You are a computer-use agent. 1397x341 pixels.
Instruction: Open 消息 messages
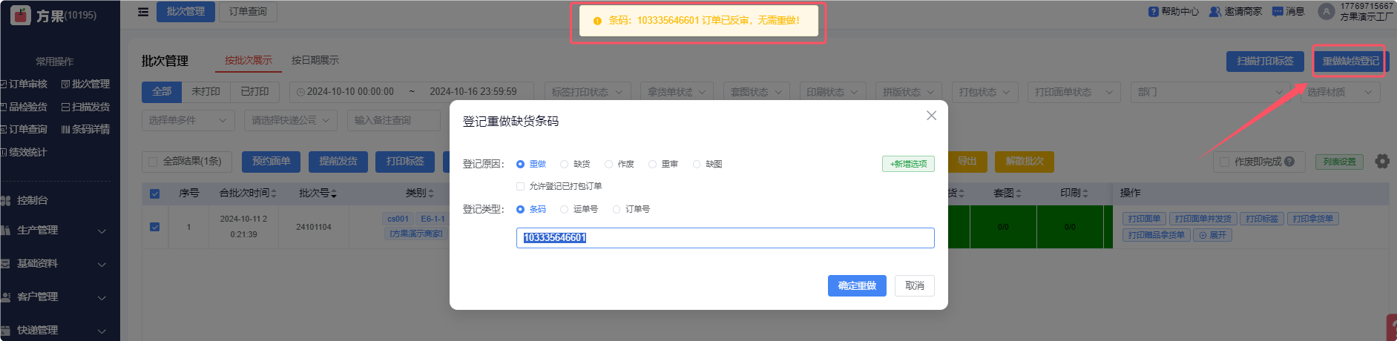click(x=1288, y=12)
